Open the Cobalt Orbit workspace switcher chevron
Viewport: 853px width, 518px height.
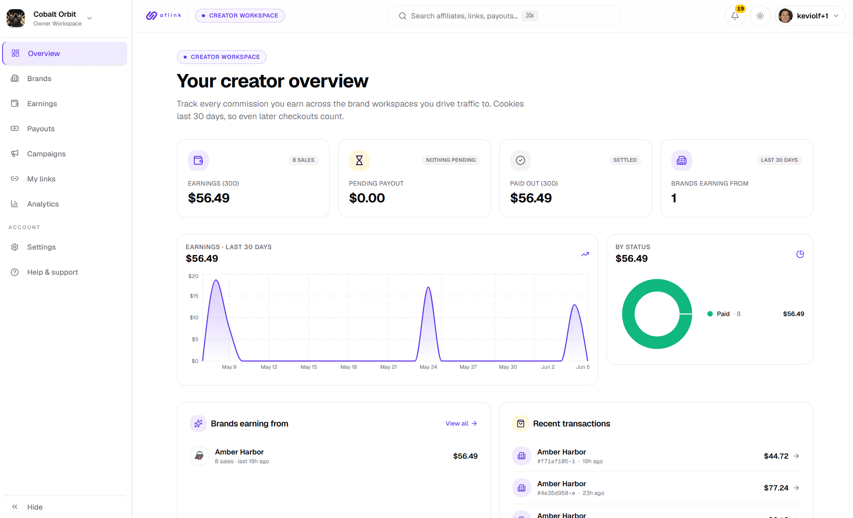[90, 18]
